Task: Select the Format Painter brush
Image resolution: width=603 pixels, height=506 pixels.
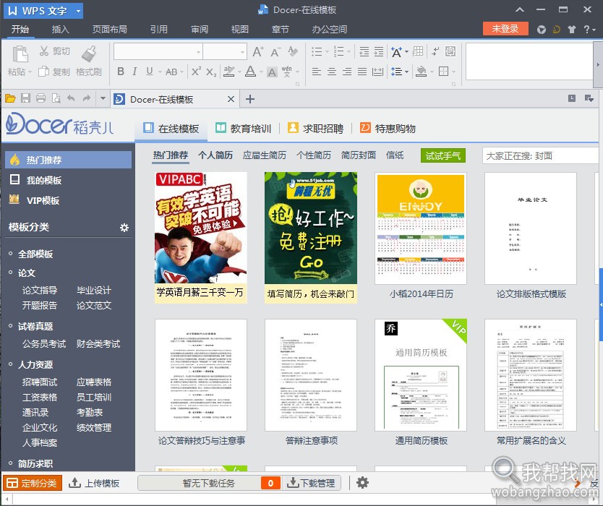Action: (x=89, y=53)
